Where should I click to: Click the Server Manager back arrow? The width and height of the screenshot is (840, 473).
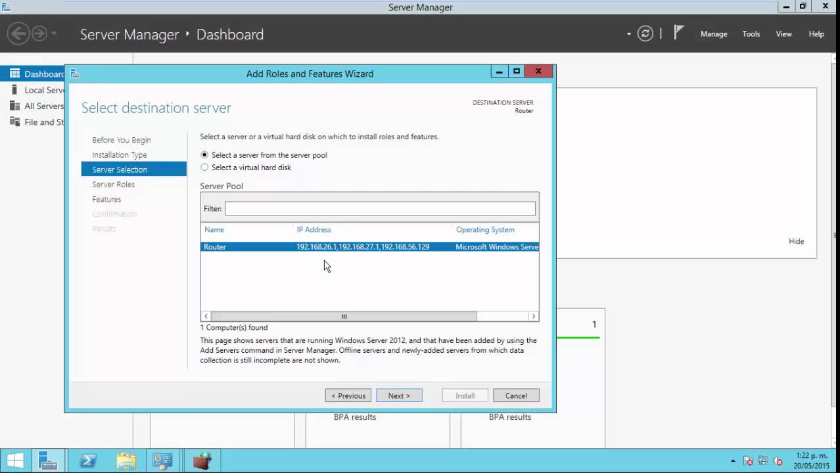pos(18,34)
